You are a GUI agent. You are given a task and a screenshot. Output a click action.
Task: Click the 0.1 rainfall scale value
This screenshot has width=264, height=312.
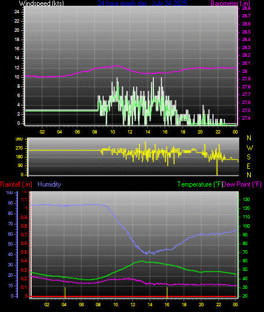[24, 287]
